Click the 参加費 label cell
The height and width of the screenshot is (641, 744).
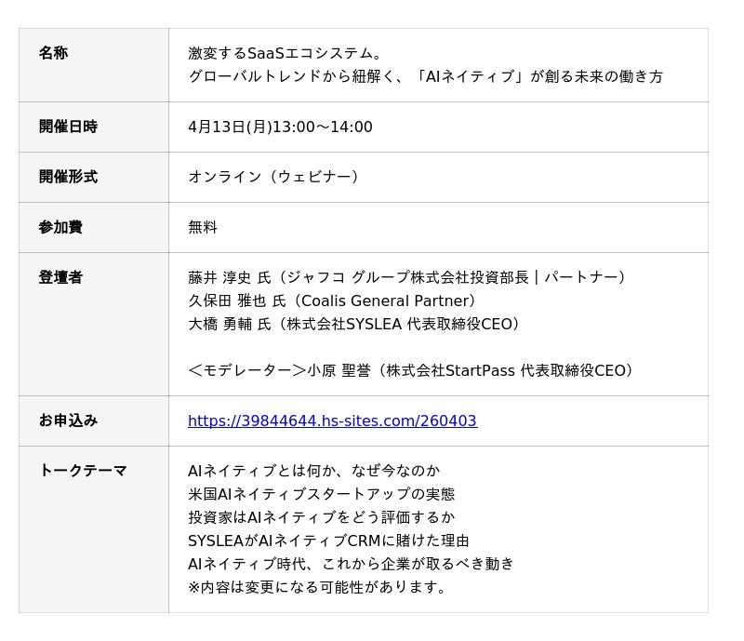pyautogui.click(x=60, y=227)
